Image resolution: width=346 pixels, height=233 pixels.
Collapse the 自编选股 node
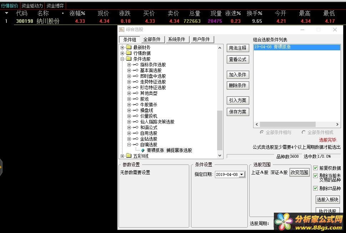(x=129, y=145)
